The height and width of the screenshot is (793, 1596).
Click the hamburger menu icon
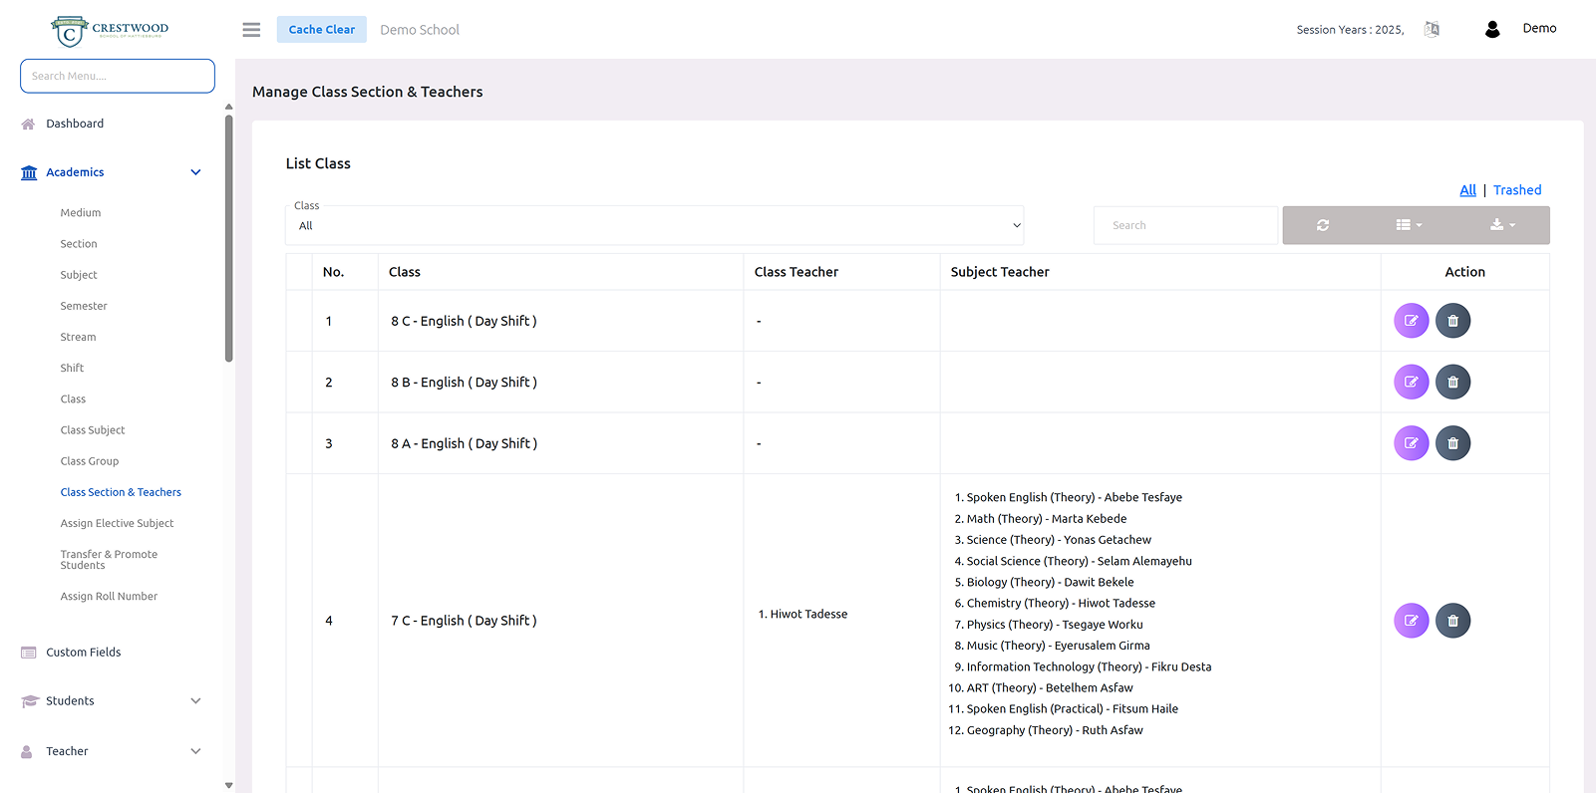(x=251, y=30)
